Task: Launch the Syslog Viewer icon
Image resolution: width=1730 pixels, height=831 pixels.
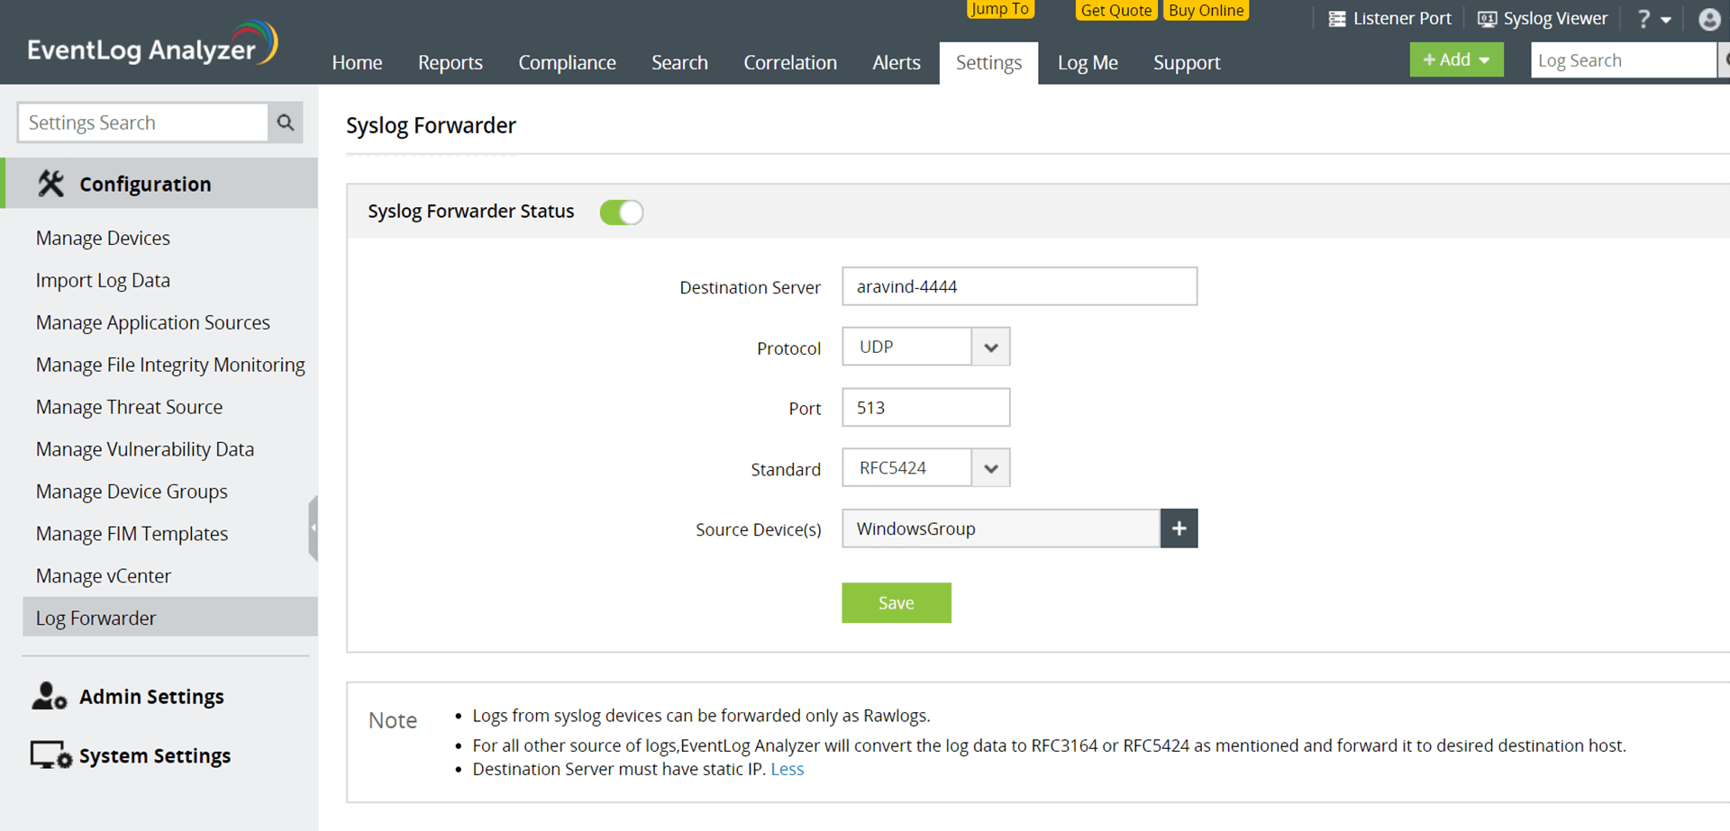Action: (x=1489, y=18)
